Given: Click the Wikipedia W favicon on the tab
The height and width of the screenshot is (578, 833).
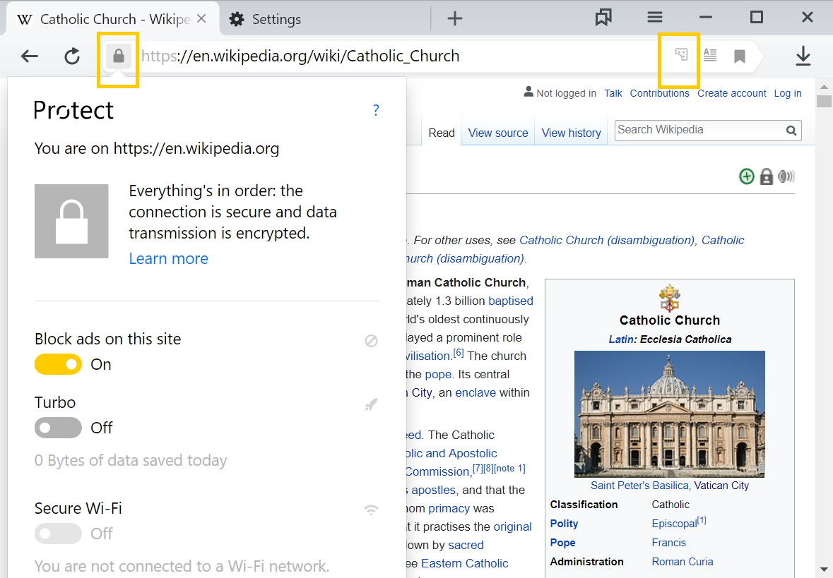Looking at the screenshot, I should click(25, 20).
